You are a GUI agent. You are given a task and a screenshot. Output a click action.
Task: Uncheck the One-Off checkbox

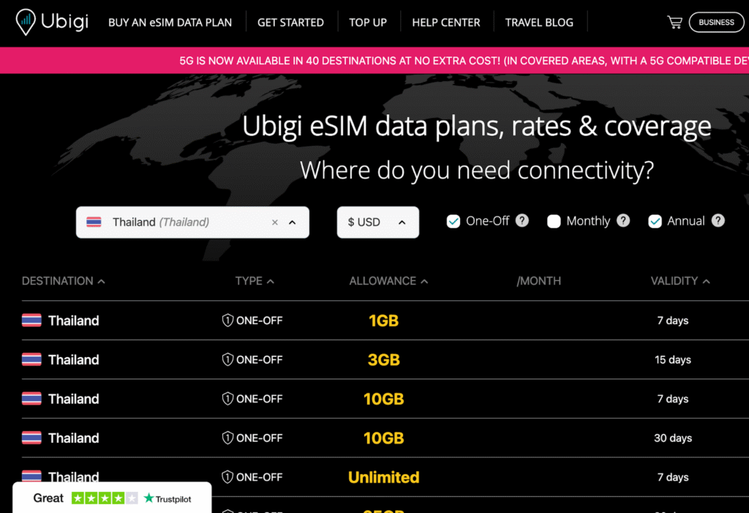[x=453, y=220]
